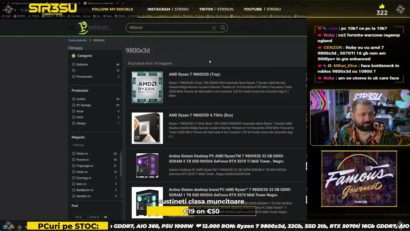Click the Actina count '54'
Screen dimensions: 410x231
[118, 99]
